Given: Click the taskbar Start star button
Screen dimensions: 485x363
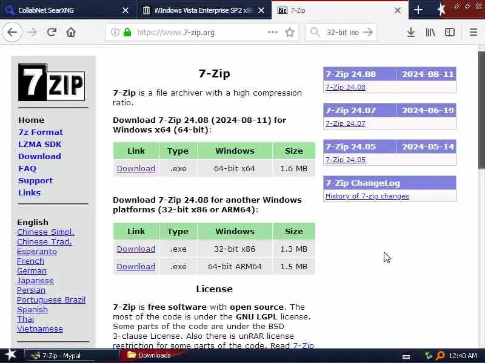Looking at the screenshot, I should pyautogui.click(x=10, y=355).
